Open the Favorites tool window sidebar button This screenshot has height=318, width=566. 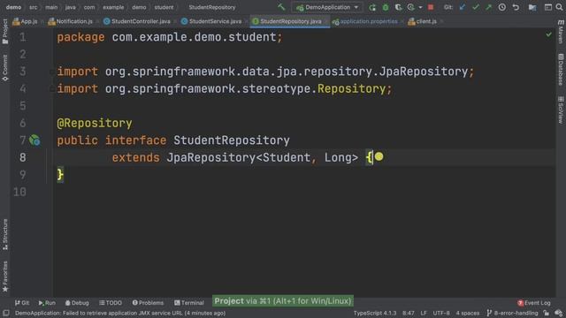[x=5, y=276]
